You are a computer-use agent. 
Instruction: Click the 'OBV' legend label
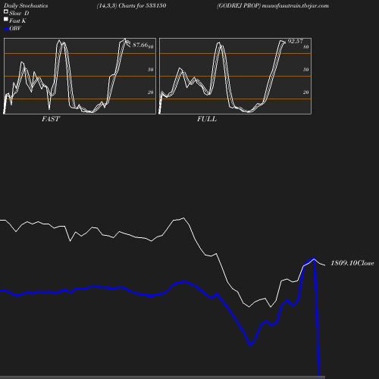(15, 28)
